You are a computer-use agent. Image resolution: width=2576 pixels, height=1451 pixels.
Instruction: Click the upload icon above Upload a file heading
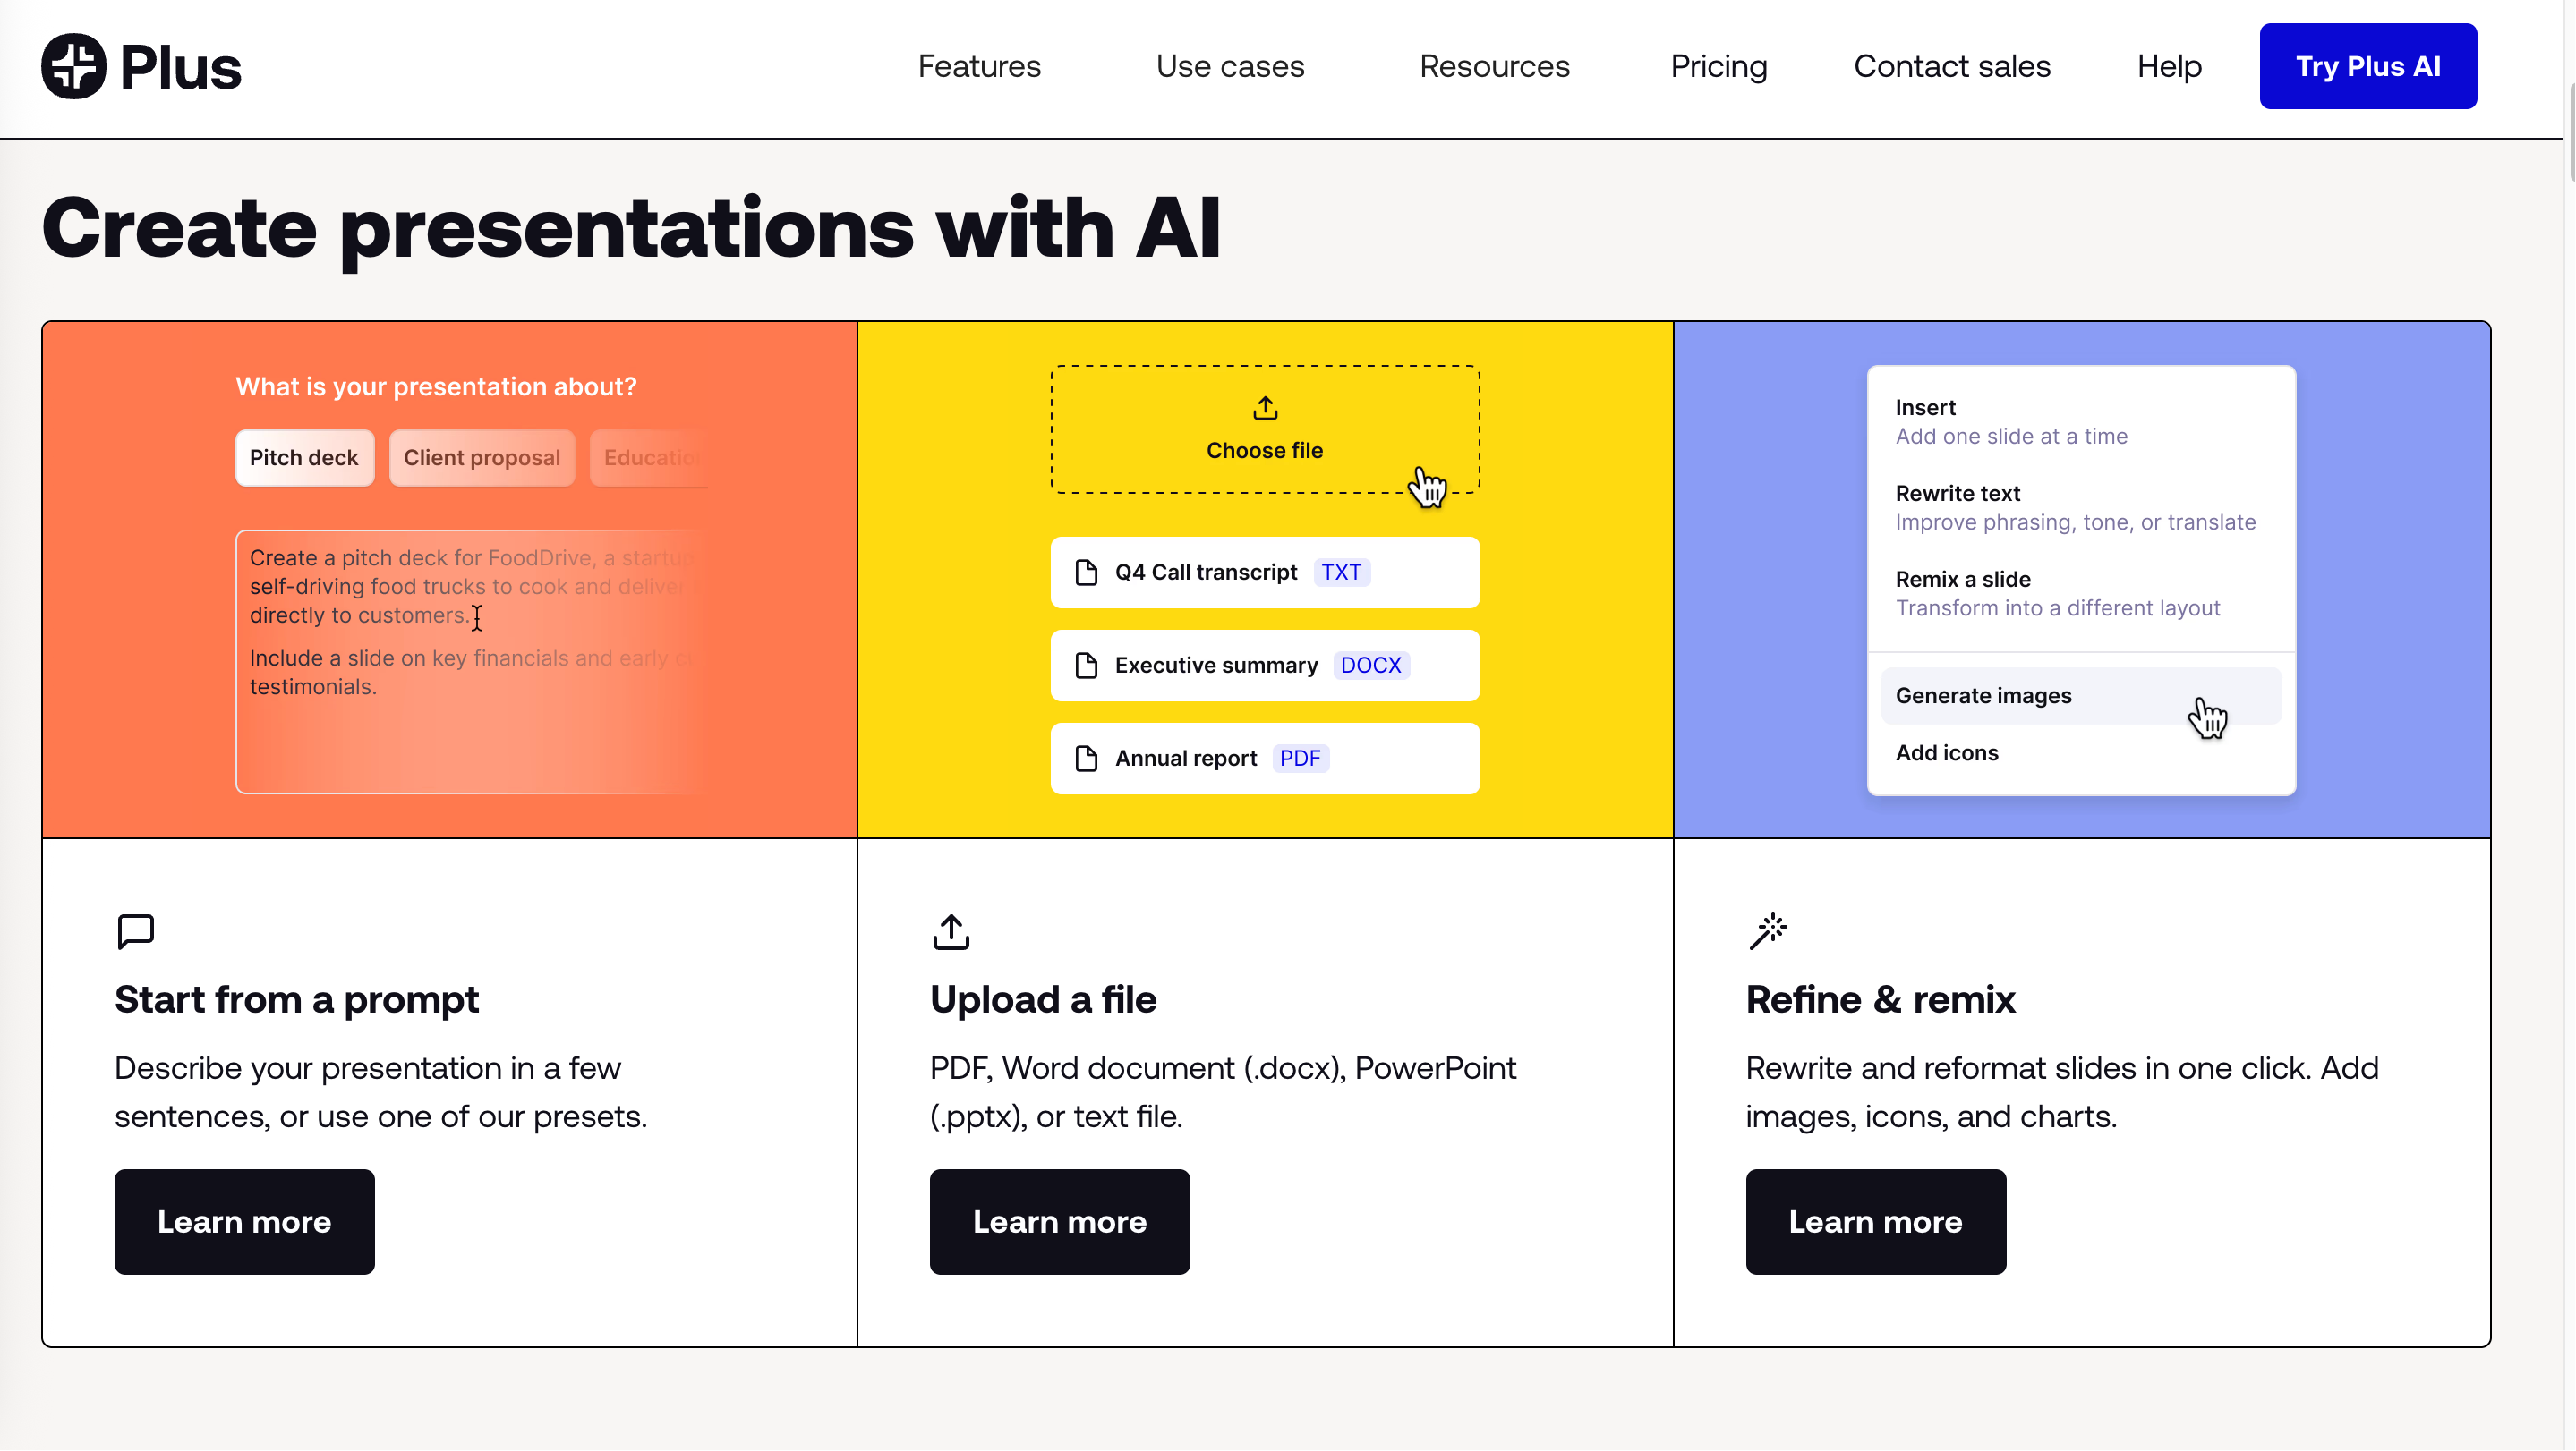point(951,931)
